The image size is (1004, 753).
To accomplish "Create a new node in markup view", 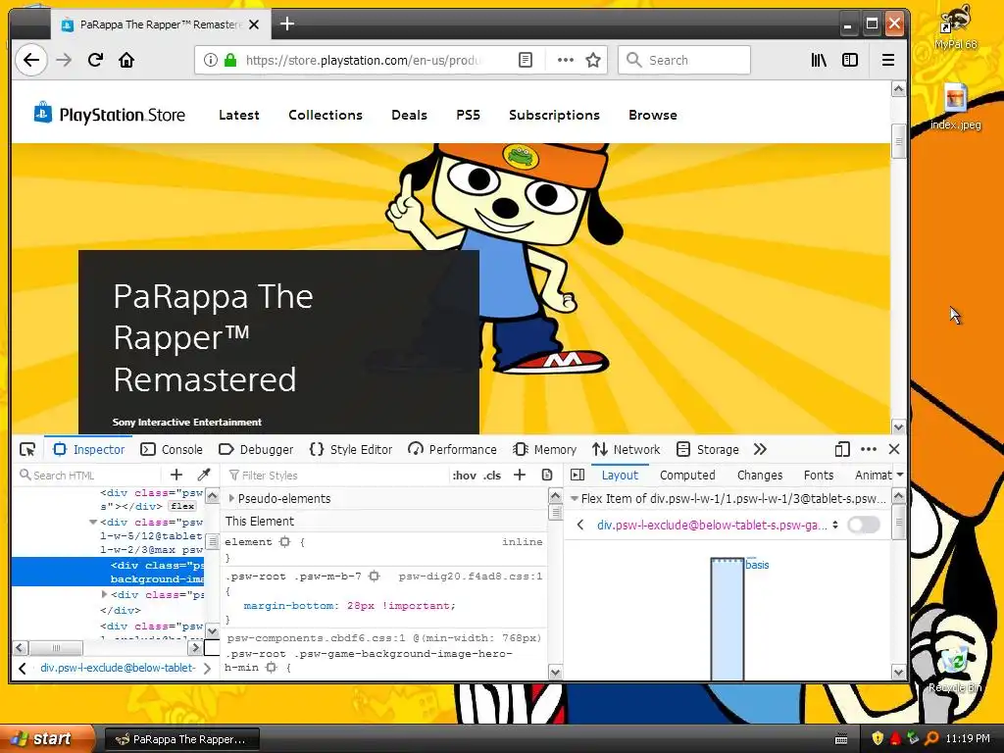I will click(176, 475).
